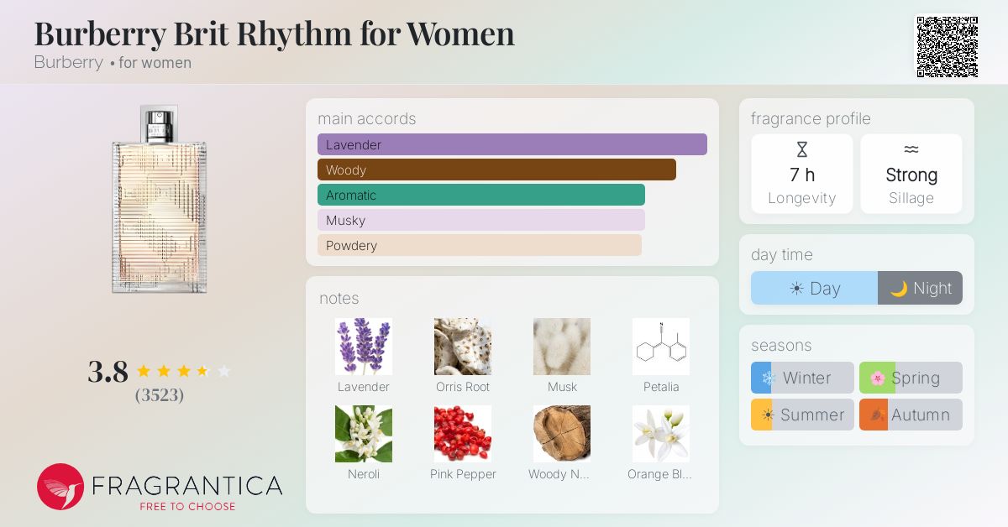Toggle the Spring season tile
This screenshot has width=1008, height=527.
click(x=911, y=378)
